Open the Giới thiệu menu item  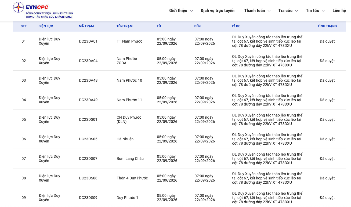178,11
